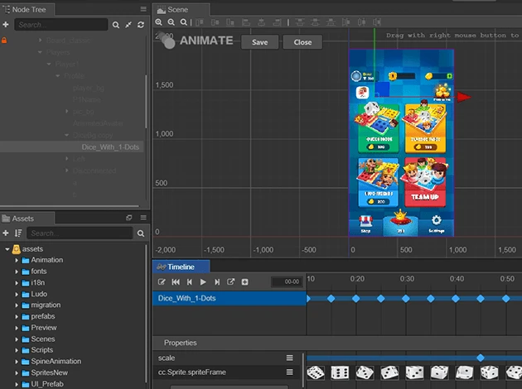The image size is (522, 389).
Task: Click the Save button in Animate mode
Action: pos(259,42)
